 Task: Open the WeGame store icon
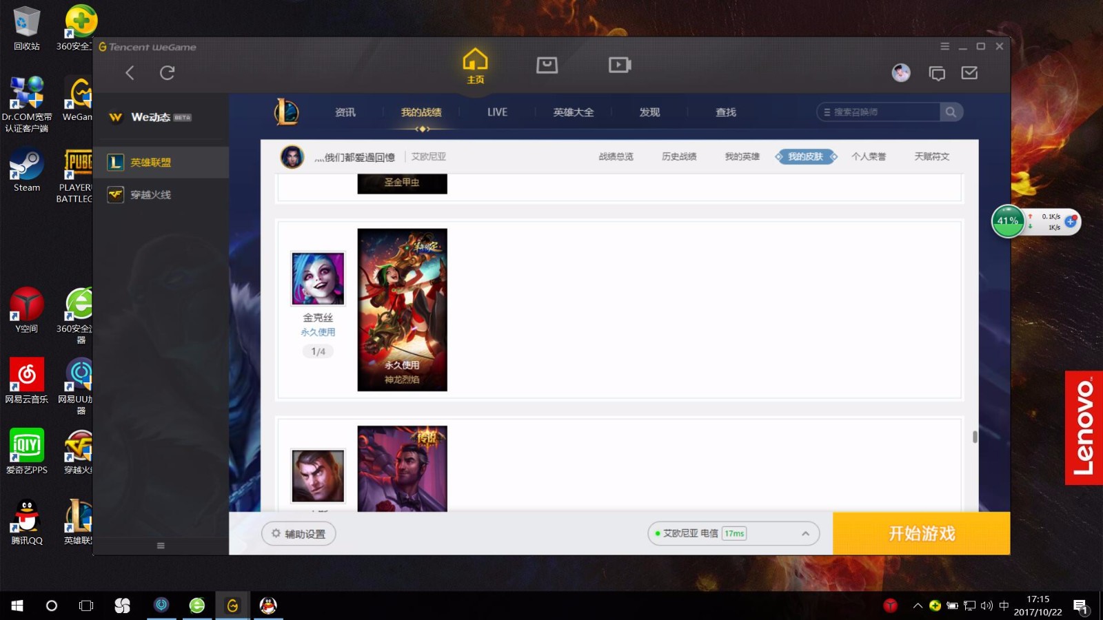click(547, 65)
